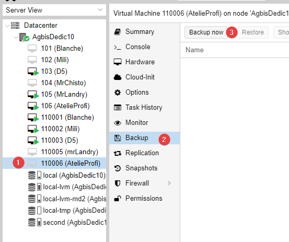Open the Replication arrows icon
This screenshot has width=289, height=242.
[x=118, y=153]
